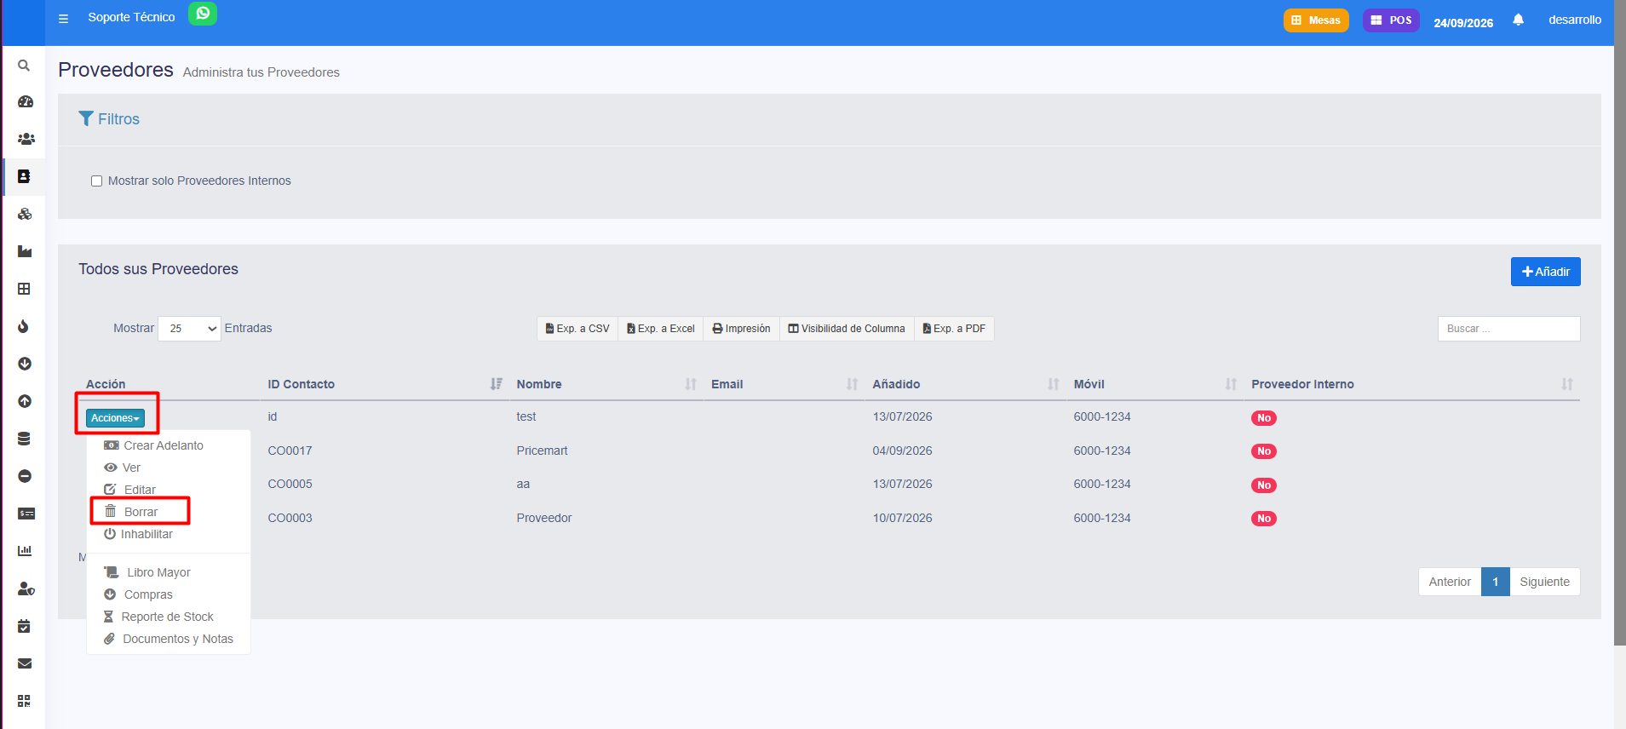Open Documentos y Notas menu entry
This screenshot has height=729, width=1626.
tap(169, 639)
